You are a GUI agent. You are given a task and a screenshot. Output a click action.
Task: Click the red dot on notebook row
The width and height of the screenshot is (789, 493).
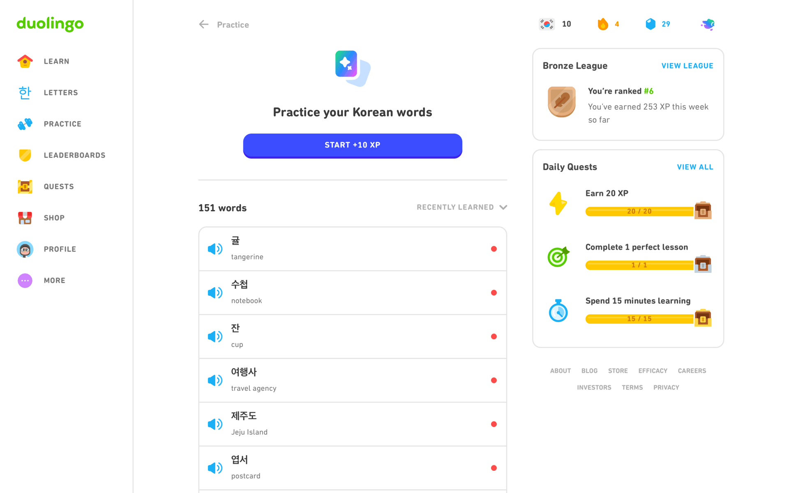pos(494,293)
